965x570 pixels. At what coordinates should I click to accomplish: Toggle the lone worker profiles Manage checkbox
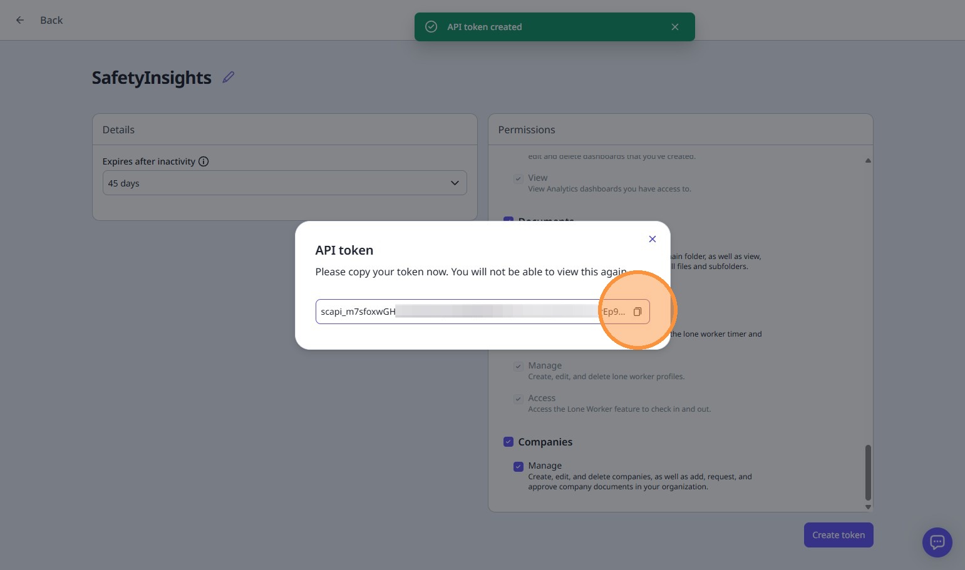tap(519, 366)
